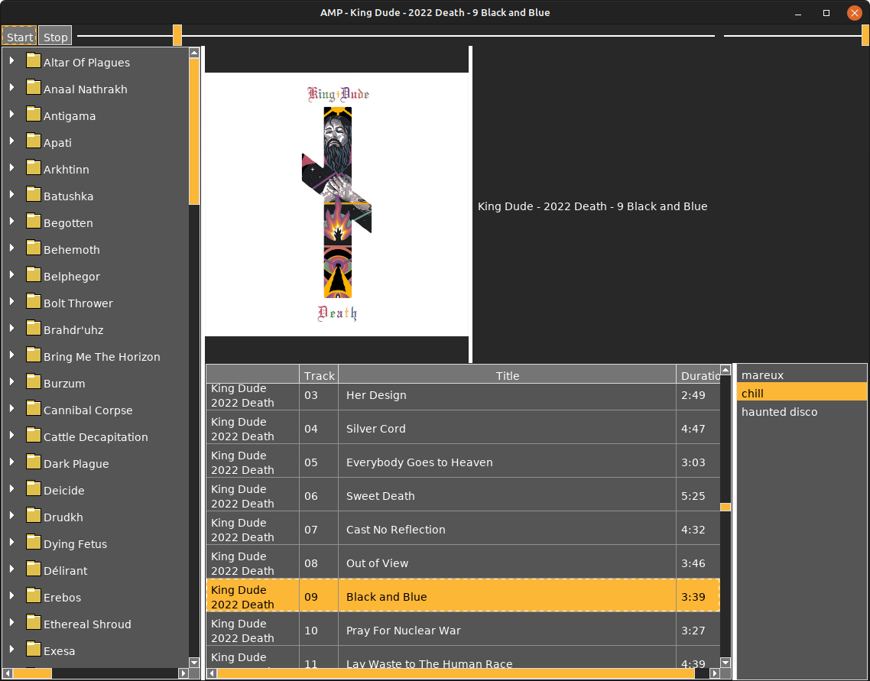Click the Erebos folder icon
Screen dimensions: 870x681
34,595
